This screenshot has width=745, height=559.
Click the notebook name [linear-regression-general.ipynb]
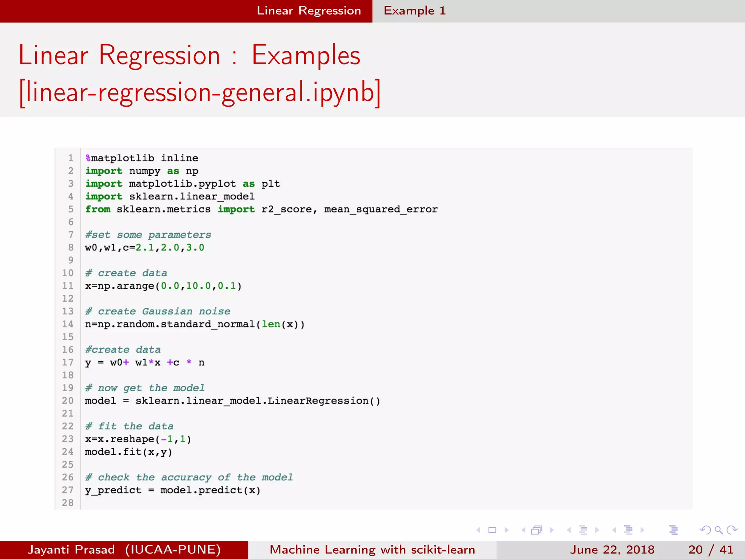click(x=200, y=92)
